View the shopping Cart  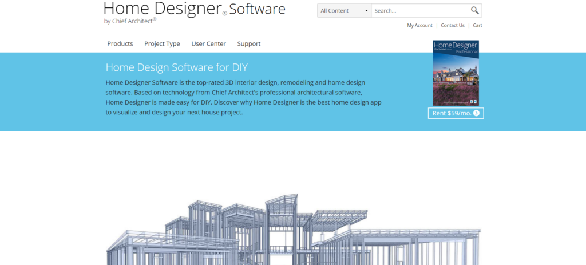(x=477, y=25)
